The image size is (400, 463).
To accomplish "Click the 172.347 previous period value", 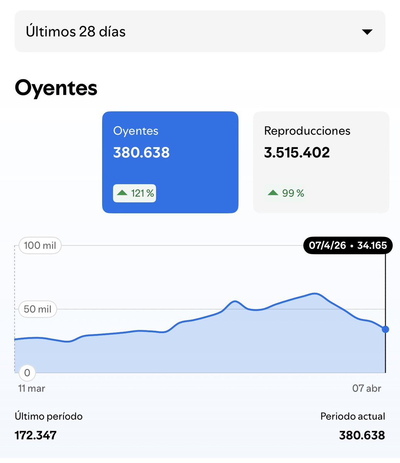I will [35, 435].
